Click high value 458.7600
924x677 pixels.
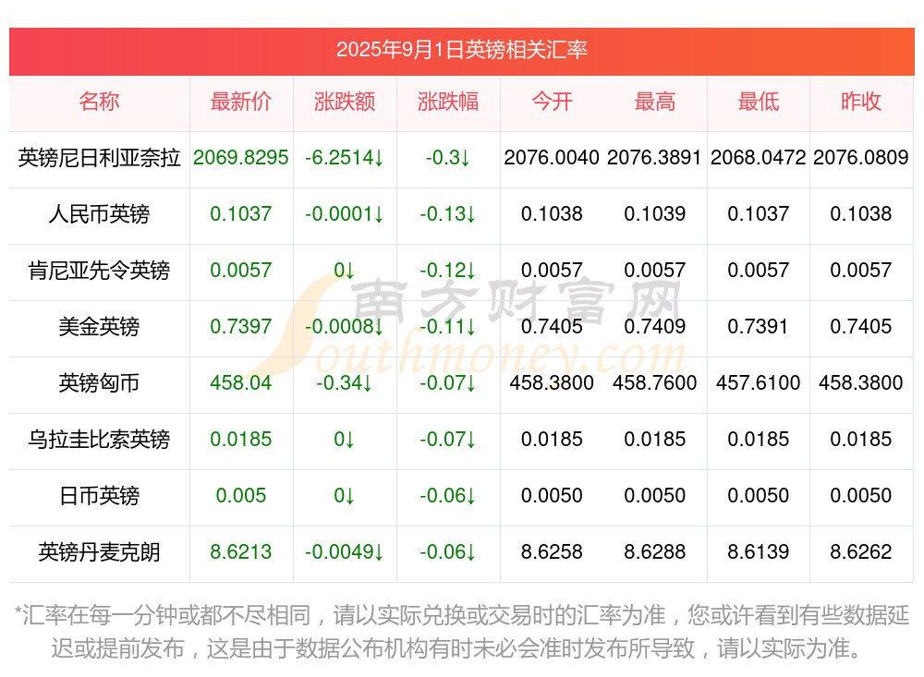coord(655,383)
